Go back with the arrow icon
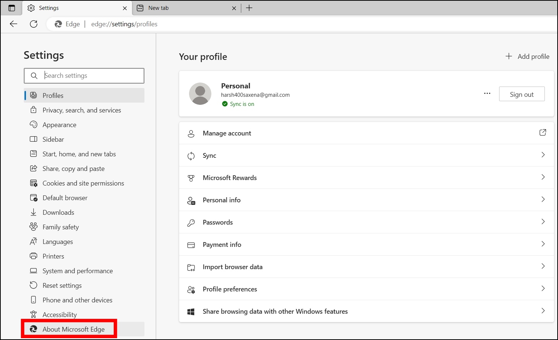 (x=14, y=24)
